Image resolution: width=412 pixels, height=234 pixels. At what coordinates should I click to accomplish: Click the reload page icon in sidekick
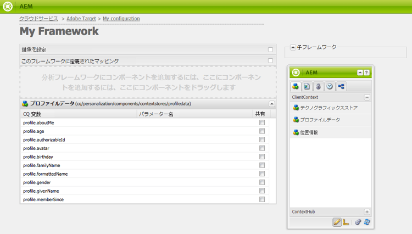[x=367, y=222]
